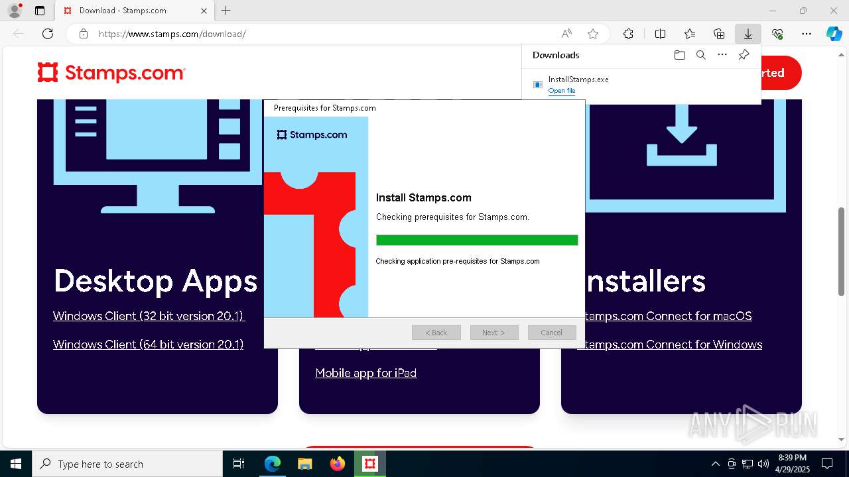
Task: Click InstallStamps.exe file name
Action: coord(578,79)
